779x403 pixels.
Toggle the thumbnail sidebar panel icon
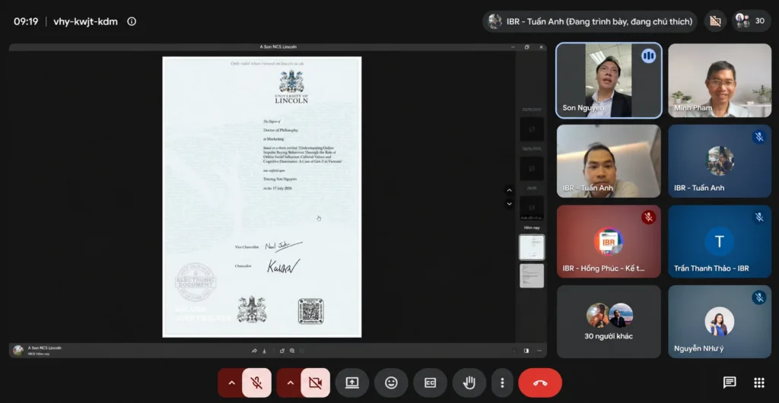pos(526,351)
